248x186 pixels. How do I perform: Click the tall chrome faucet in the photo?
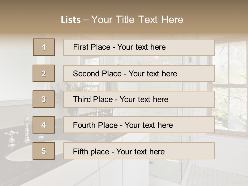point(27,128)
